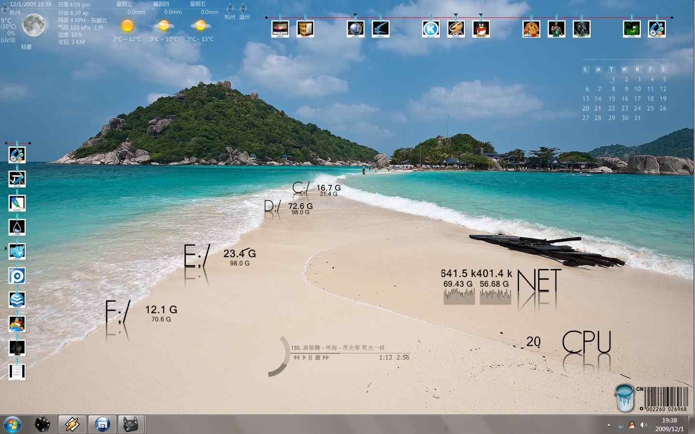Screen dimensions: 695x434
Task: Click the 星期三 sunny forecast icon
Action: pyautogui.click(x=127, y=25)
